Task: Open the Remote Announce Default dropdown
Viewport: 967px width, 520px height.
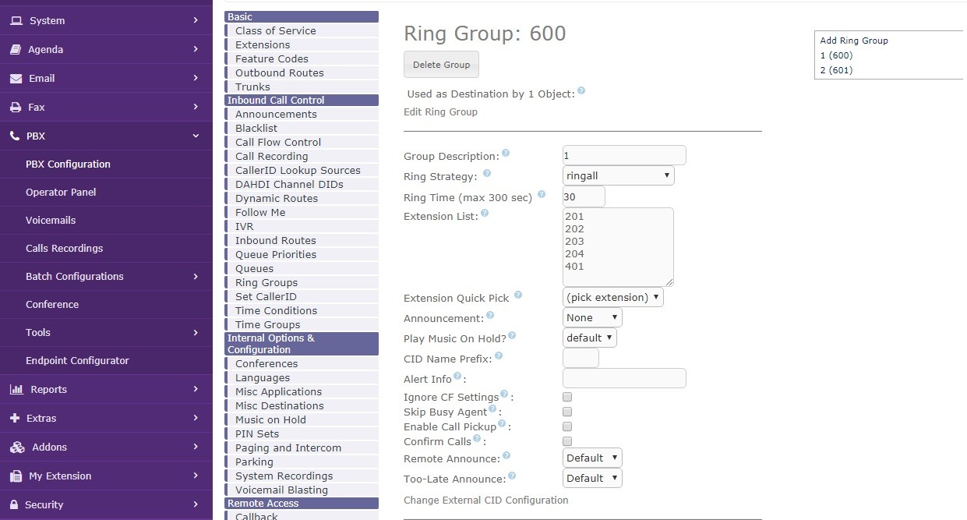Action: [x=592, y=458]
